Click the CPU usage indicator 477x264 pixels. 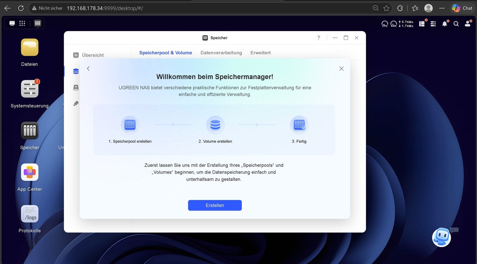[x=385, y=24]
